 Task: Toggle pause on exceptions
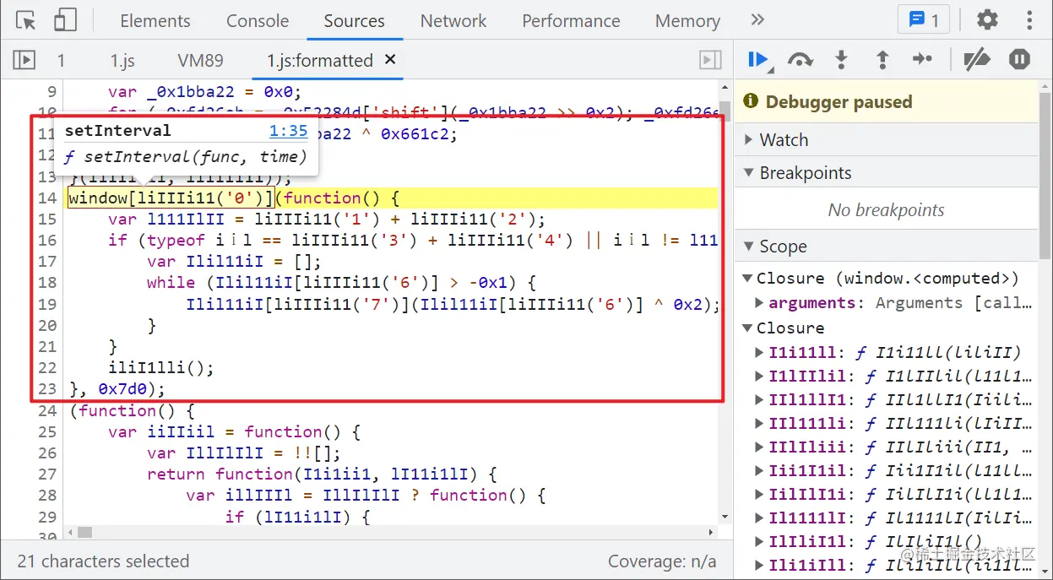1020,60
